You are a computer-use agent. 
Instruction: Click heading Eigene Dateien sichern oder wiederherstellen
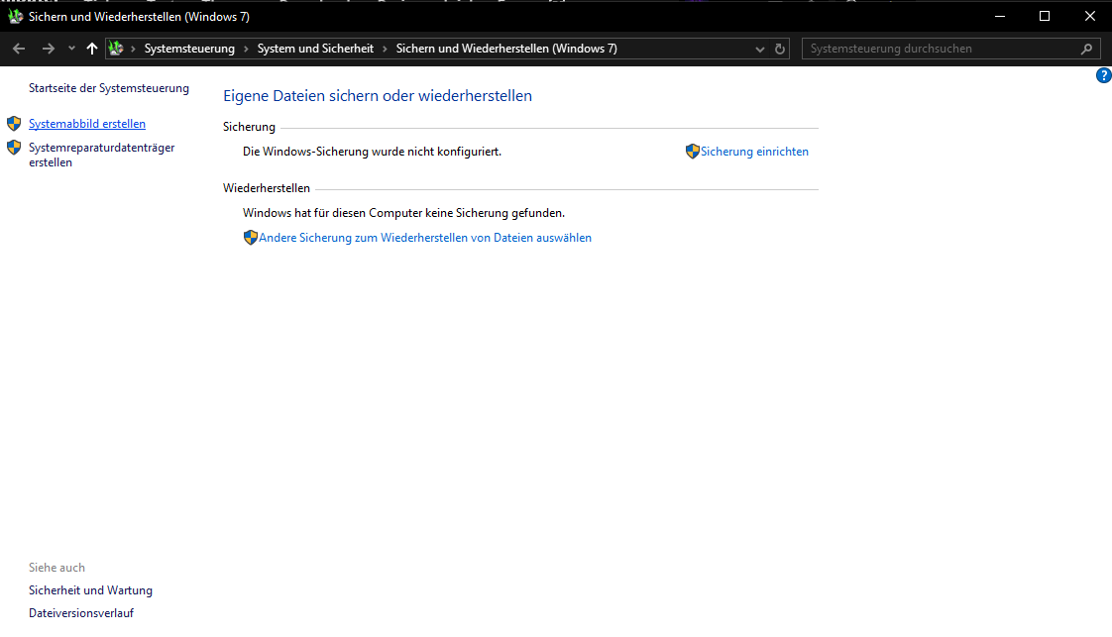pyautogui.click(x=378, y=96)
